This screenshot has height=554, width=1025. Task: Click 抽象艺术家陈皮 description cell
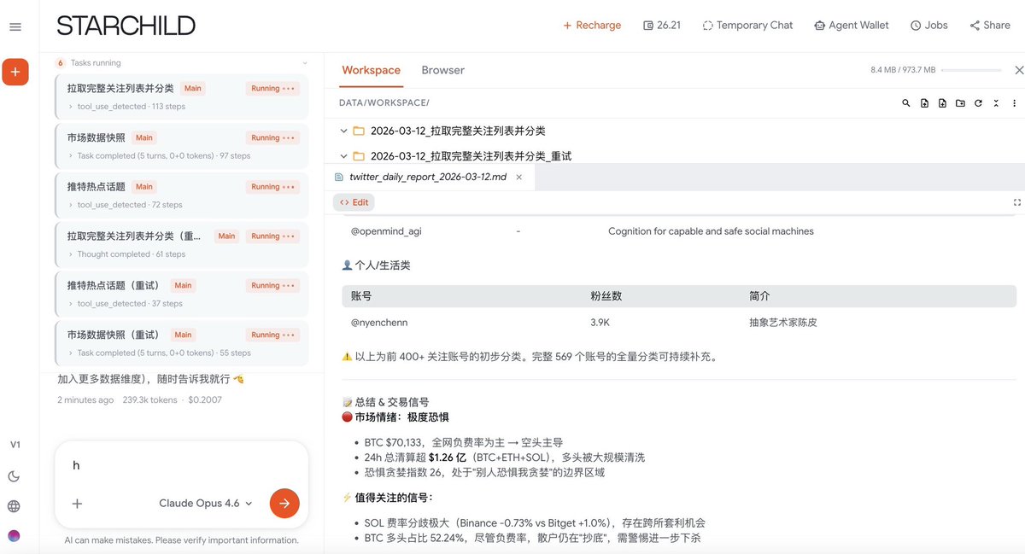783,323
